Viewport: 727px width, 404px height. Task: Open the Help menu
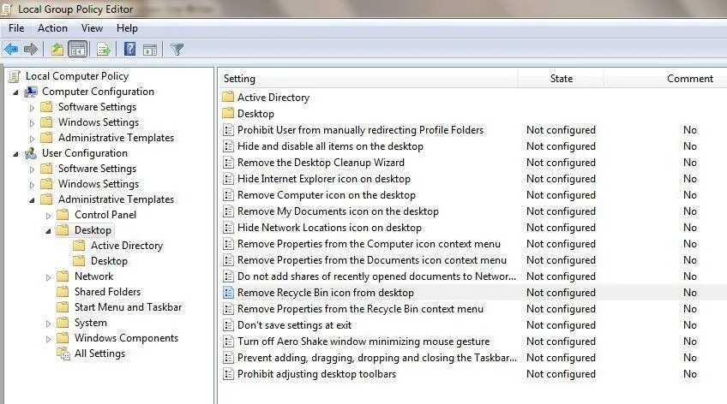127,28
